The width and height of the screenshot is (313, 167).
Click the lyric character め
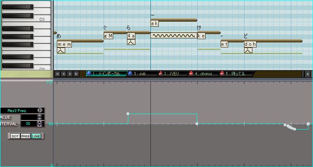[x=59, y=36]
